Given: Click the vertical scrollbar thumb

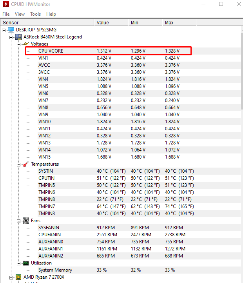Looking at the screenshot, I should click(242, 71).
